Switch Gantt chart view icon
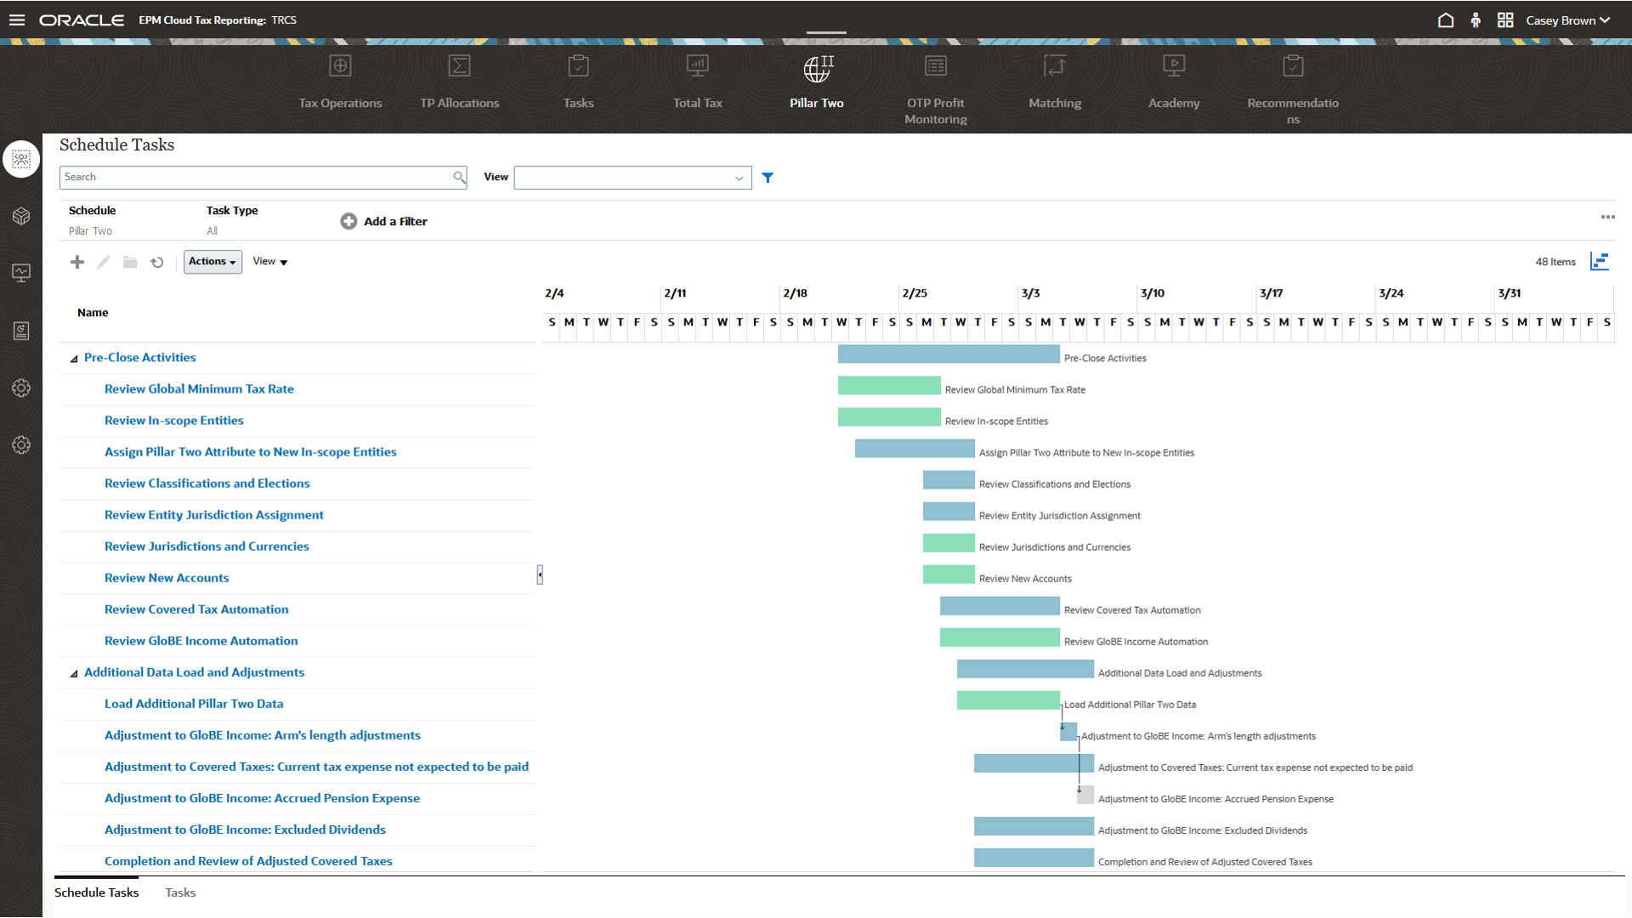 click(x=1600, y=262)
